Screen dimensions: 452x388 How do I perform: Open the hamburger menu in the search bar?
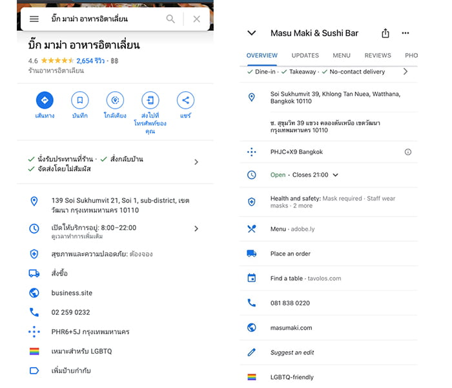coord(34,19)
